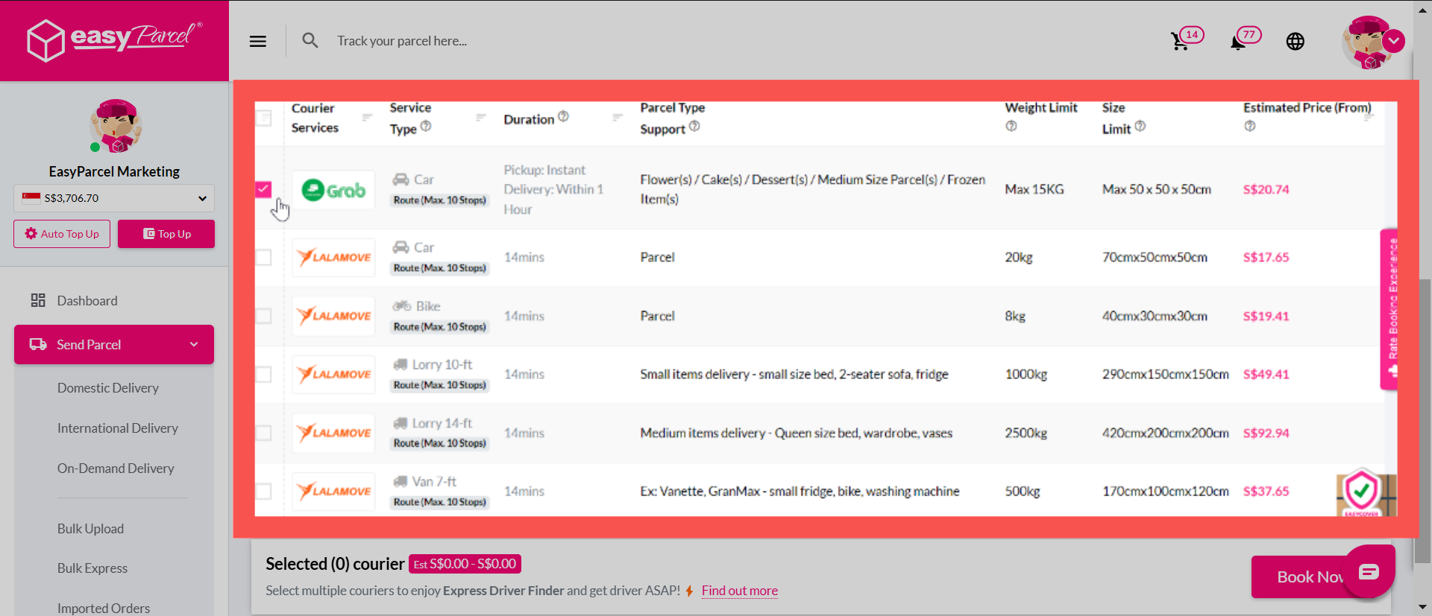Go to Domestic Delivery
Viewport: 1432px width, 616px height.
tap(108, 388)
